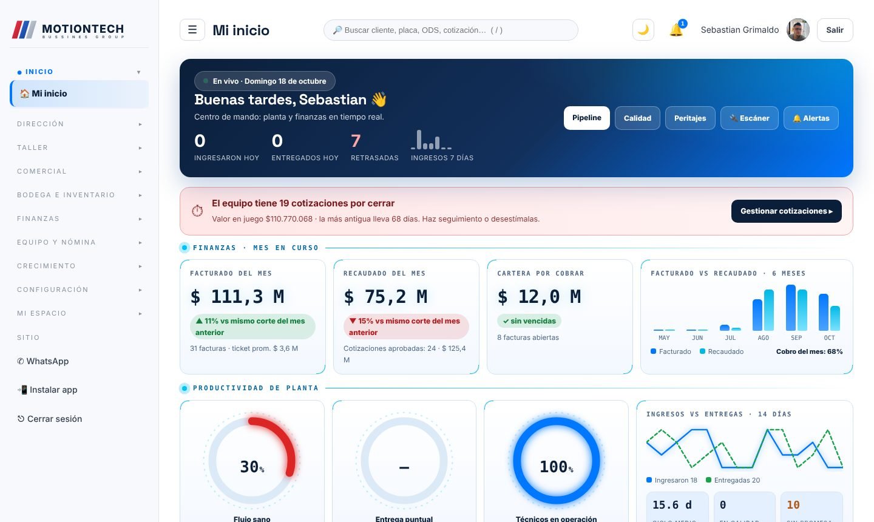Expand the TALLER sidebar section

point(80,147)
